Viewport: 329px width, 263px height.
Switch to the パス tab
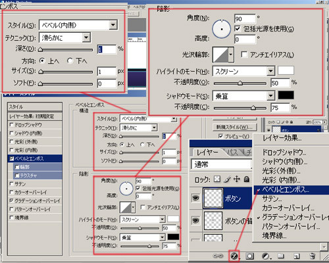[x=232, y=153]
